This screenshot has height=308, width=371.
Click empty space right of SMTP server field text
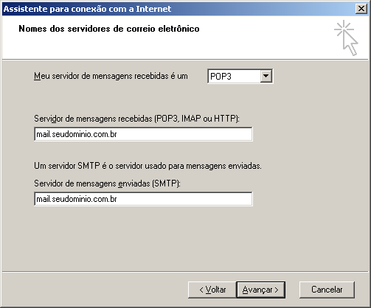[184, 199]
